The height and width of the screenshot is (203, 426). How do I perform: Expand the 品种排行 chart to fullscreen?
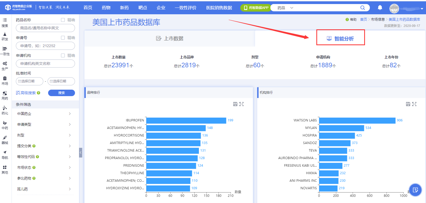point(242,104)
